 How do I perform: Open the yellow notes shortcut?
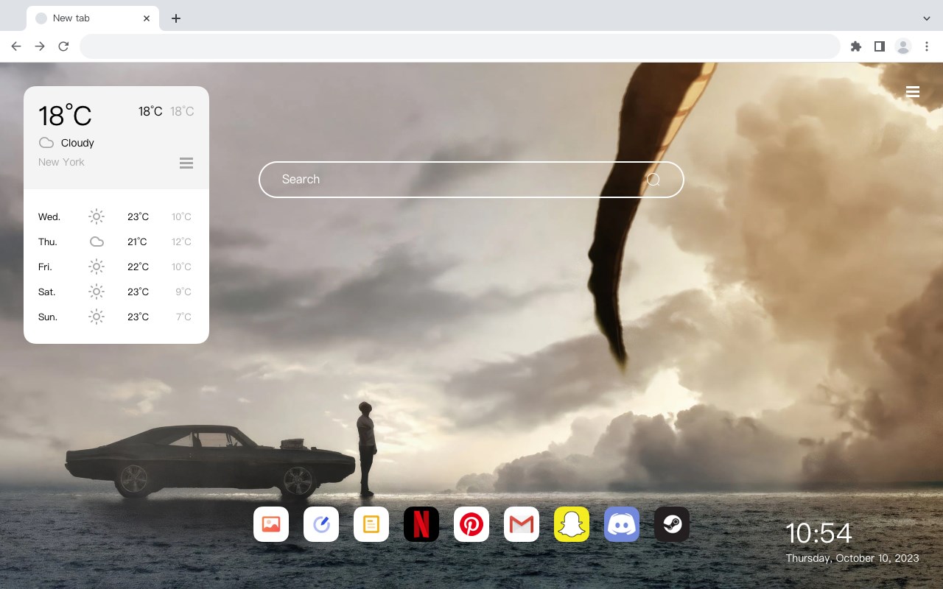click(x=371, y=524)
